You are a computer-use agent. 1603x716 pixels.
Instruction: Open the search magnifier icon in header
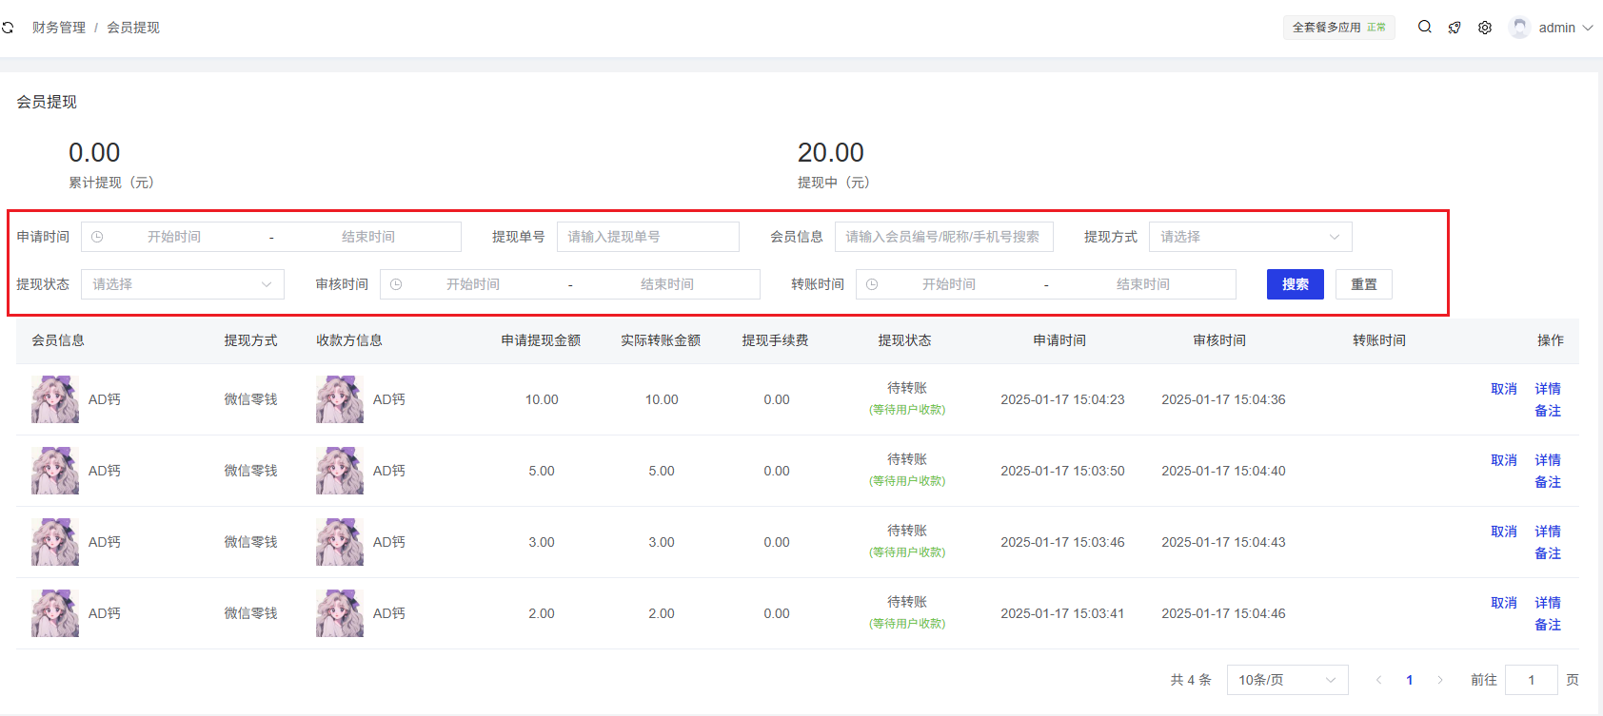click(1424, 27)
